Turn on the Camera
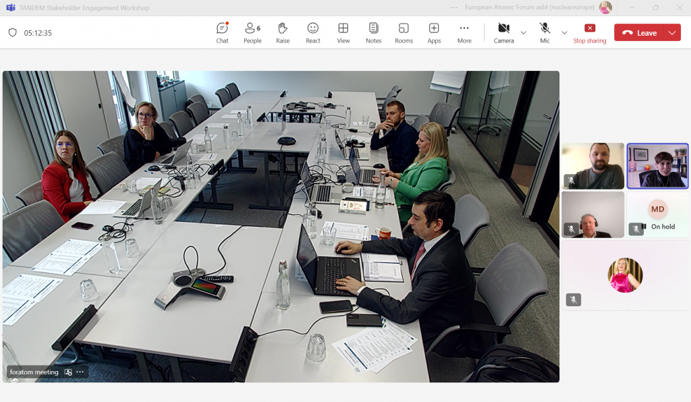Image resolution: width=691 pixels, height=402 pixels. point(503,33)
